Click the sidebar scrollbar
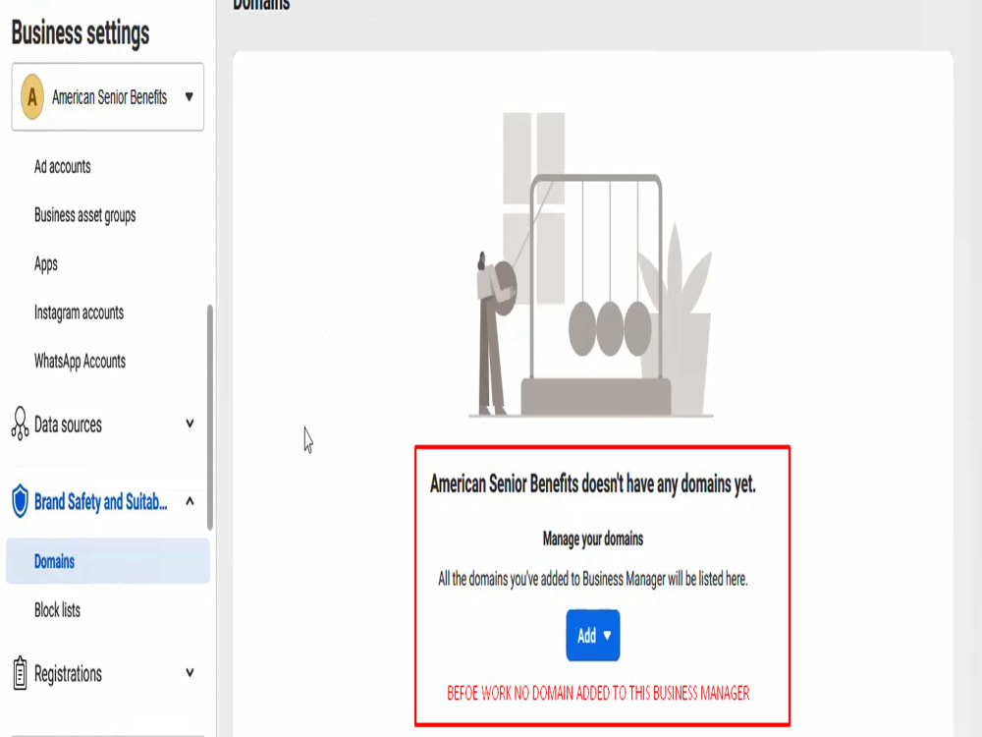The image size is (982, 737). 210,418
